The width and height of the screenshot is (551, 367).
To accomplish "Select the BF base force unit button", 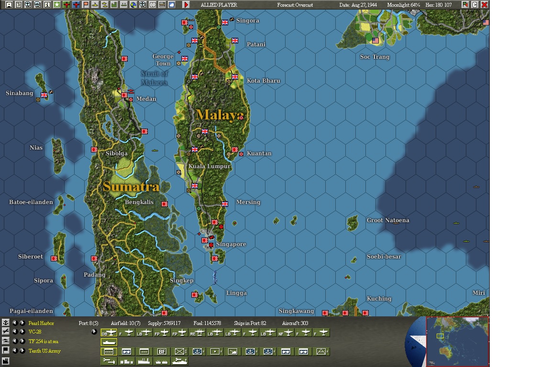I will pyautogui.click(x=162, y=352).
